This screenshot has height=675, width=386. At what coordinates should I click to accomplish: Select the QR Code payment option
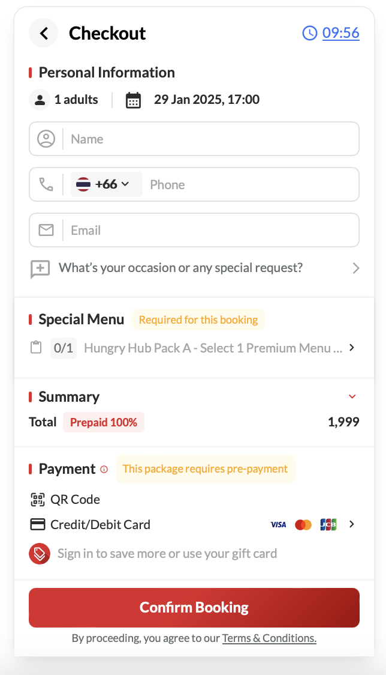pyautogui.click(x=75, y=500)
